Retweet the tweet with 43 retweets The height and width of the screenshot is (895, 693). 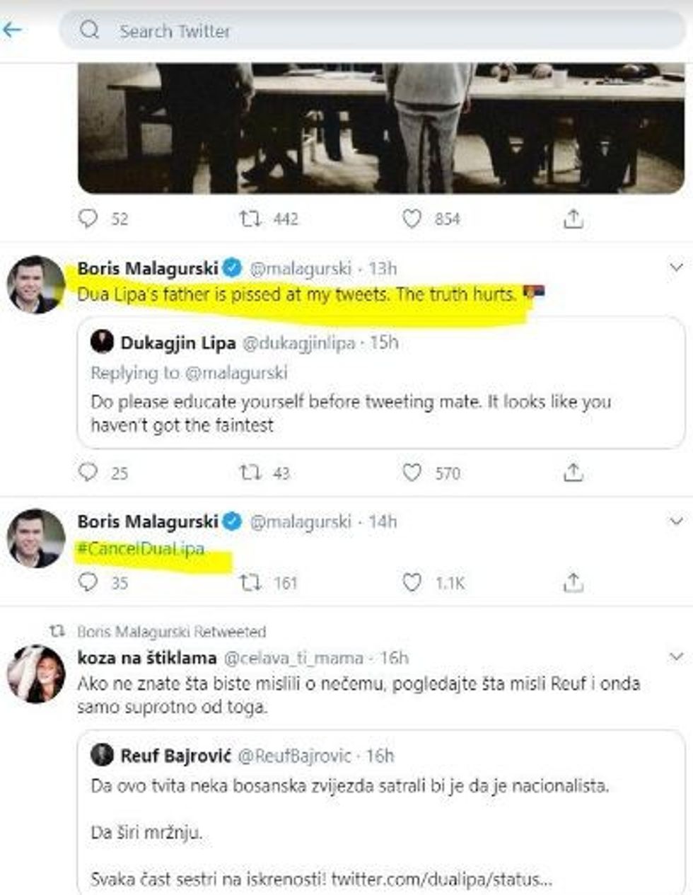251,472
